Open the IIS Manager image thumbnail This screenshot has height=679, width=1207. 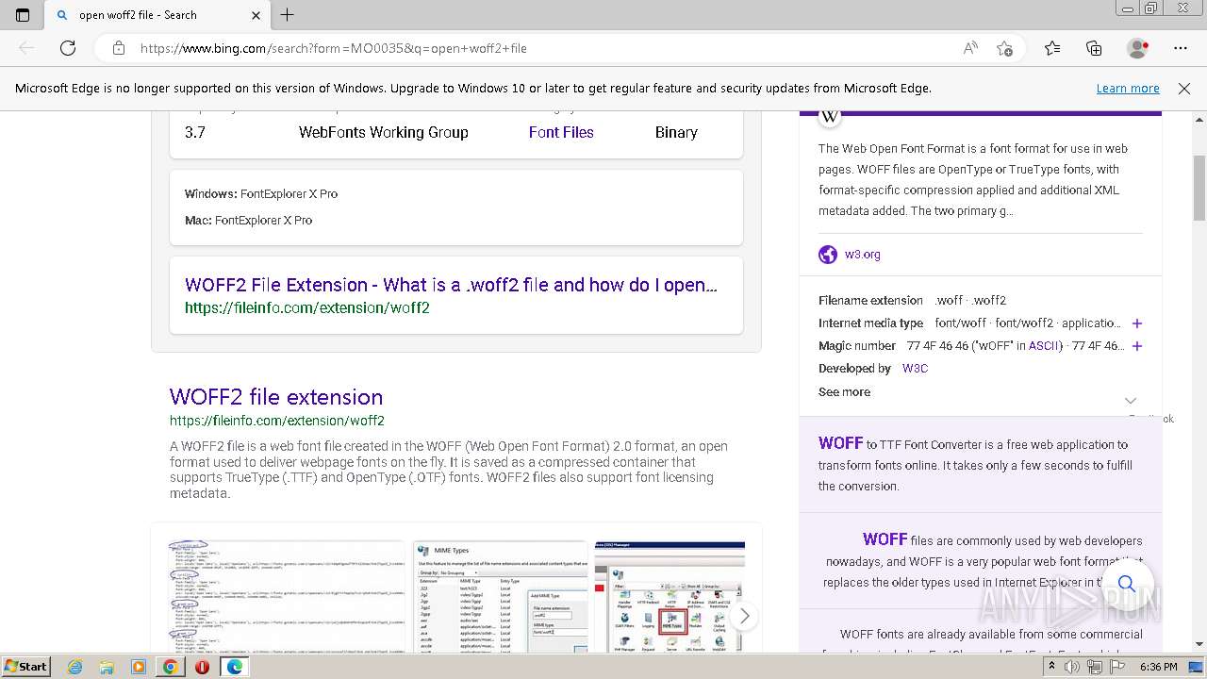(x=670, y=596)
